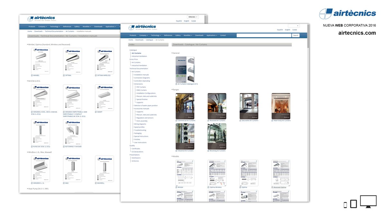Select CE Declarations in the Index tree
Screen dimensions: 386x220
click(137, 152)
